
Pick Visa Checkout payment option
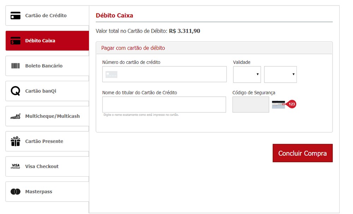click(47, 166)
